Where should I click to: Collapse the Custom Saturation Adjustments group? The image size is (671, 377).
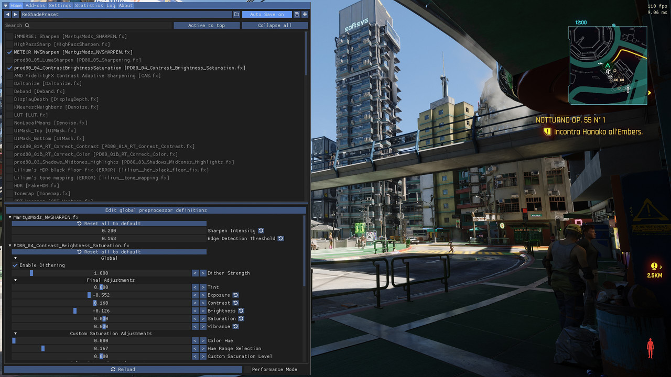point(15,334)
